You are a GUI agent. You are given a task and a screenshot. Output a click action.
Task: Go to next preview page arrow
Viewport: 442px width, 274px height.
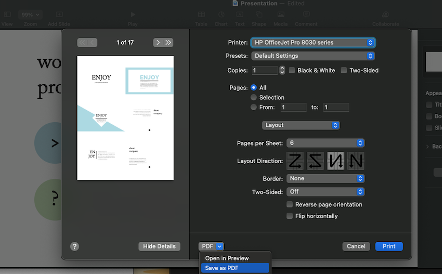click(x=158, y=43)
